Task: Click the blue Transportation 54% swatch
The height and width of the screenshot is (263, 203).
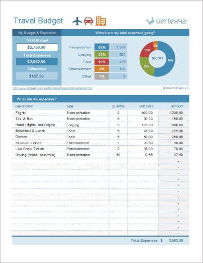Action: (x=101, y=47)
